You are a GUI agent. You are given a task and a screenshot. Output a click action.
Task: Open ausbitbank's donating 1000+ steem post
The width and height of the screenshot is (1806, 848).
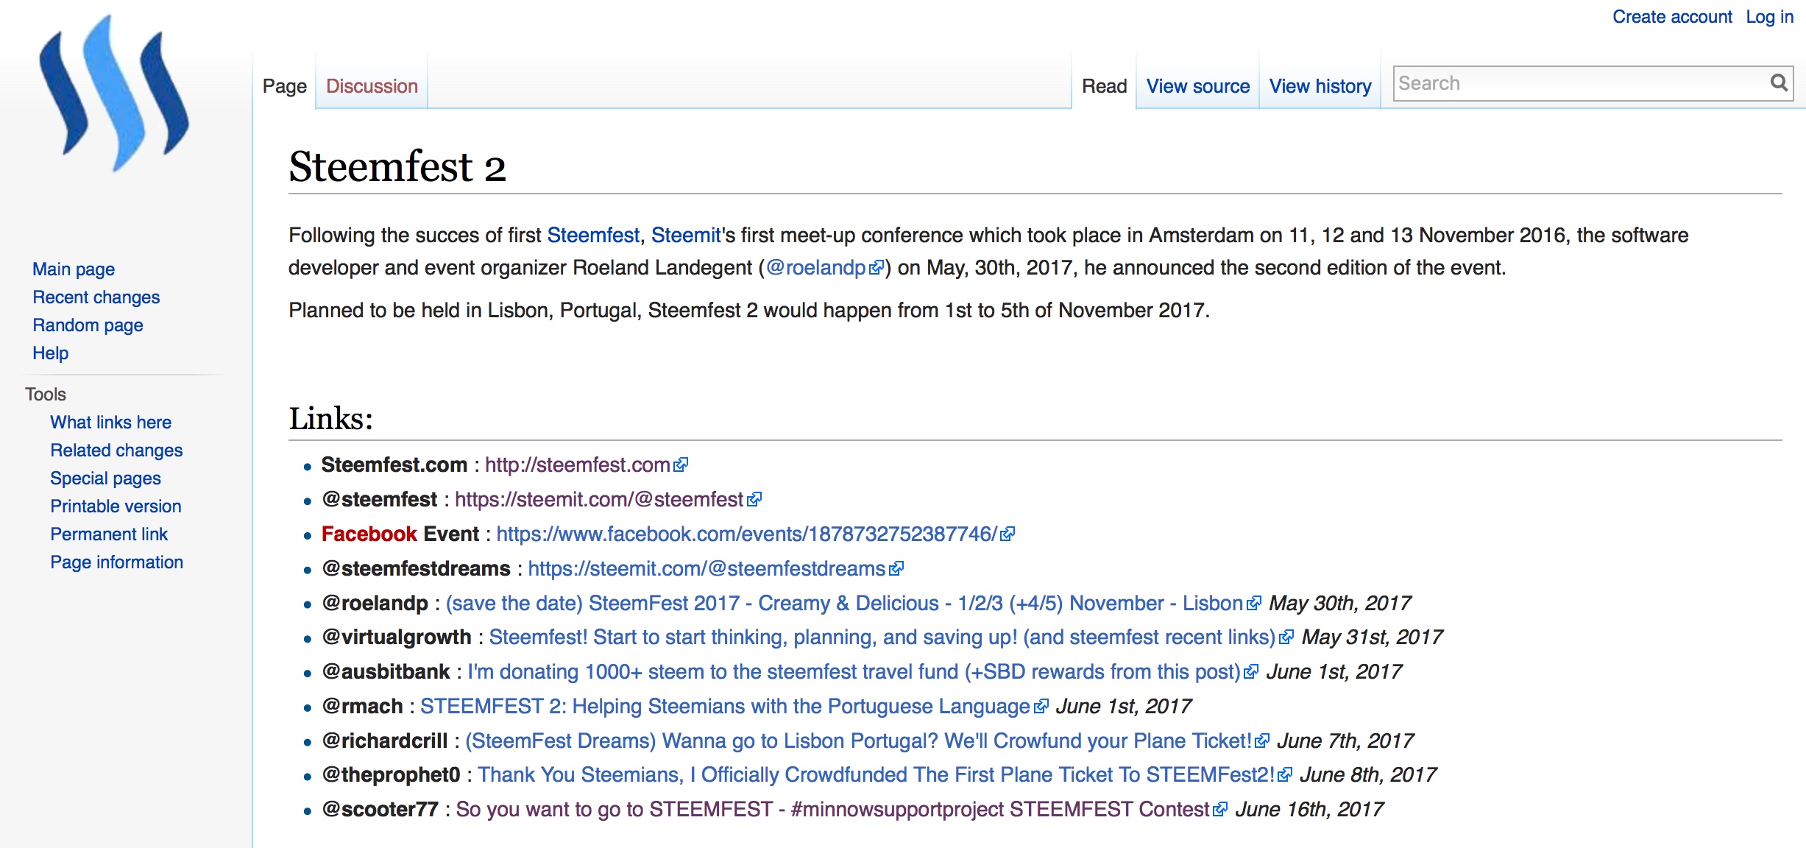[854, 672]
